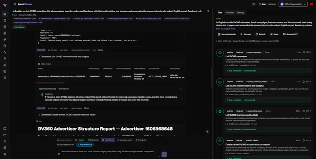Screen dimensions: 316x159
Task: Toggle the Language (auto) chip
Action: pos(125,140)
